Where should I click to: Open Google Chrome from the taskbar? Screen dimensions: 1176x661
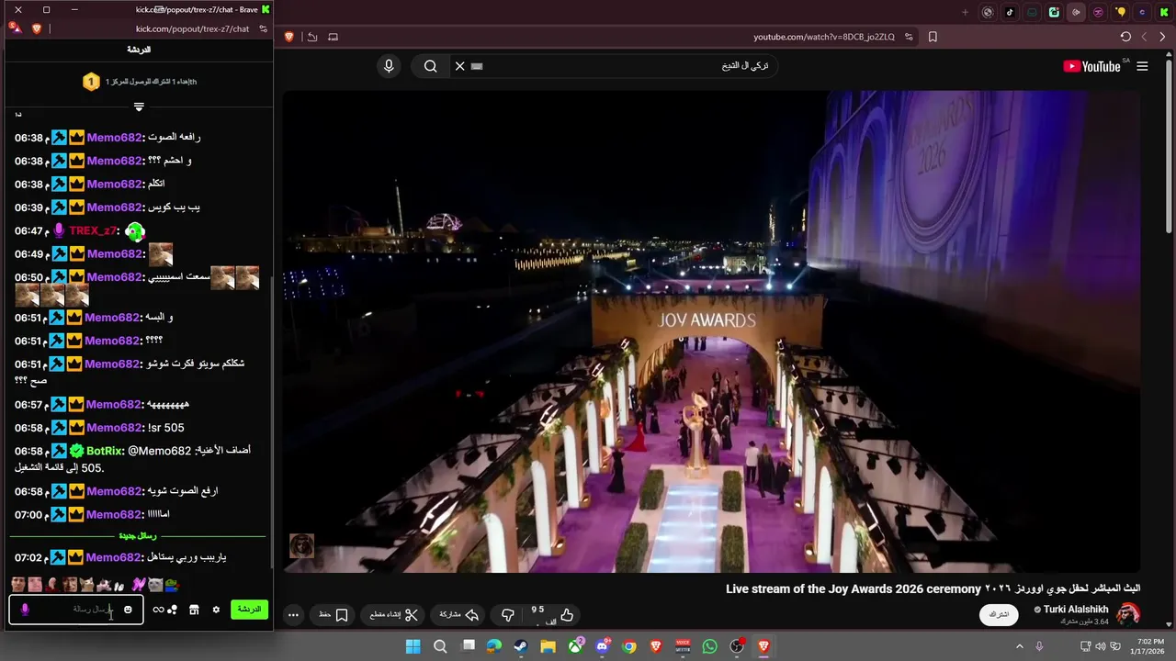[x=628, y=646]
